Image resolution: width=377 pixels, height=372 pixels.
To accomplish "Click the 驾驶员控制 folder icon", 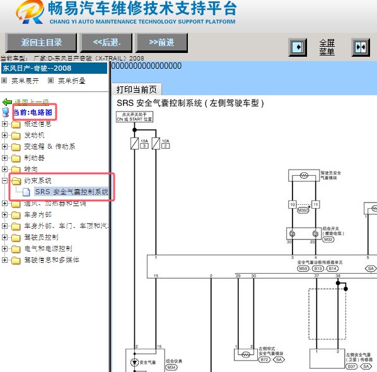I will pos(16,238).
